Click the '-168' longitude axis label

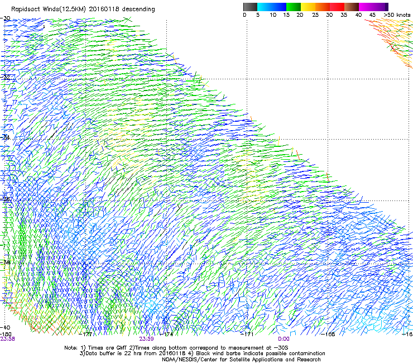click(328, 335)
